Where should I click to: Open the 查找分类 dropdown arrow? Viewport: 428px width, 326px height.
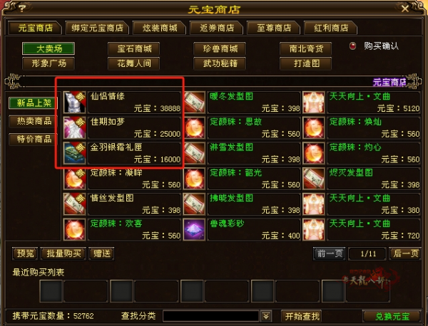click(x=266, y=316)
